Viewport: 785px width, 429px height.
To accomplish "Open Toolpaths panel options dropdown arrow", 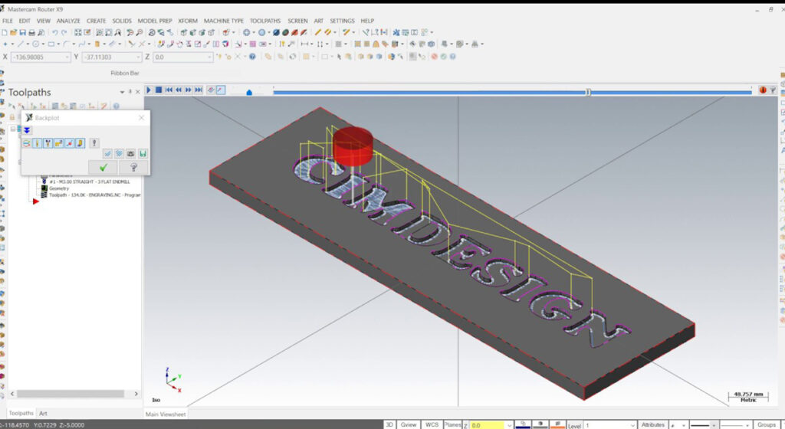I will pyautogui.click(x=122, y=92).
